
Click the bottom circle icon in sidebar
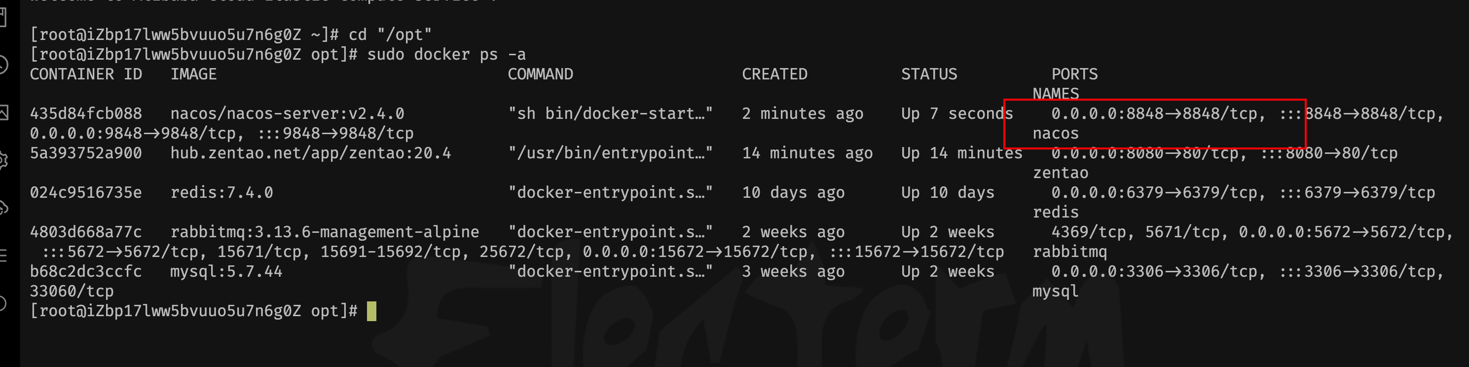click(2, 302)
